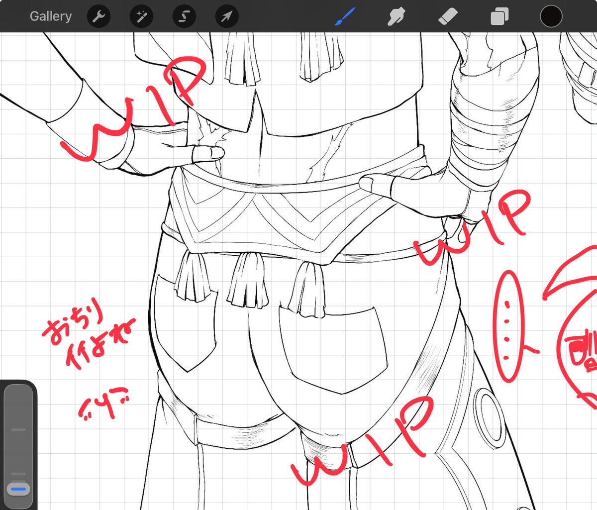Open the Adjustments magic wand menu
This screenshot has width=597, height=510.
point(141,17)
